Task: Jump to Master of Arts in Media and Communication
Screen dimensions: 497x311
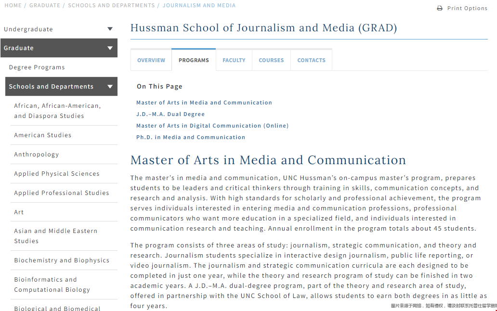Action: tap(204, 103)
